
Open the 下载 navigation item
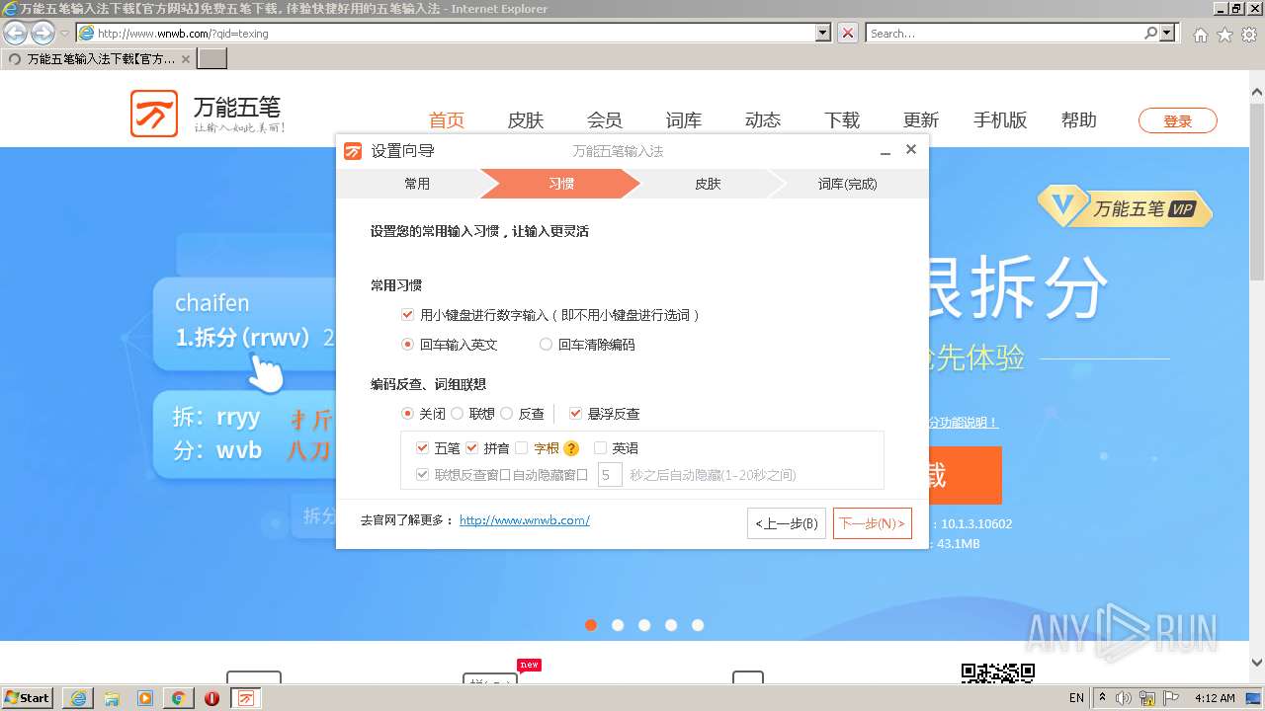pyautogui.click(x=841, y=120)
